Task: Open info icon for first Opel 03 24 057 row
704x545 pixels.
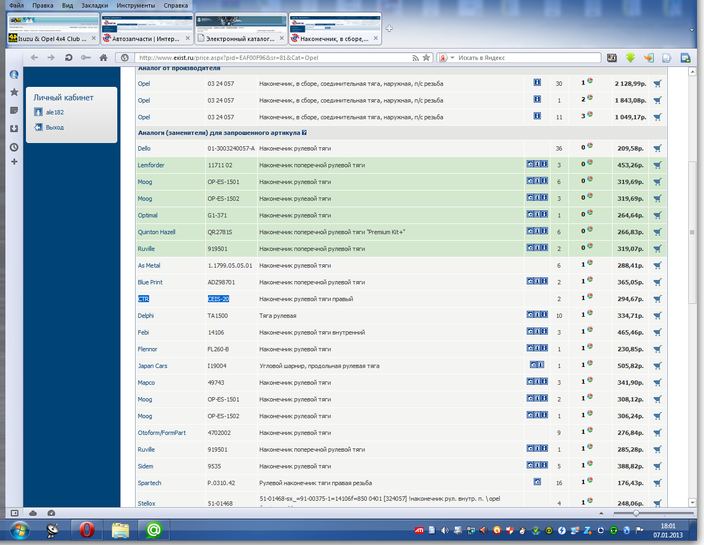Action: [x=537, y=83]
